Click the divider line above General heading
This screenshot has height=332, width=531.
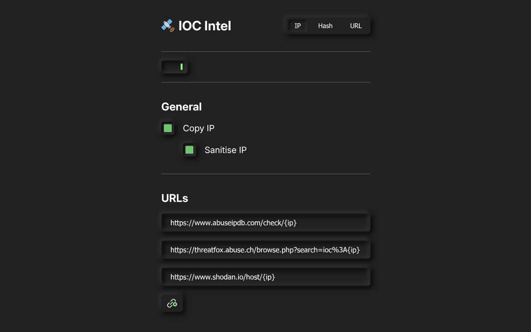click(x=265, y=82)
